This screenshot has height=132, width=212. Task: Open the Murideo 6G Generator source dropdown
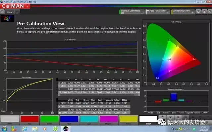(157, 12)
